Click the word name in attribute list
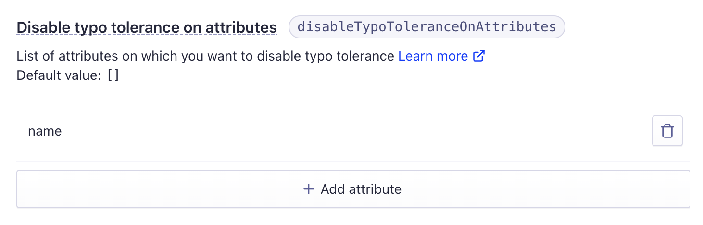Screen dimensions: 703x225 tap(45, 131)
